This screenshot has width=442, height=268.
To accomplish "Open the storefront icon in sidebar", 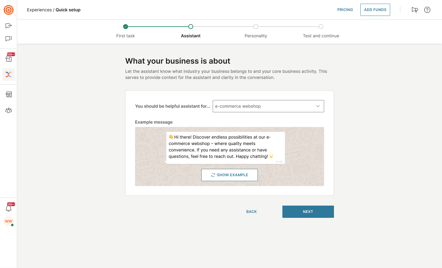I will pyautogui.click(x=9, y=95).
